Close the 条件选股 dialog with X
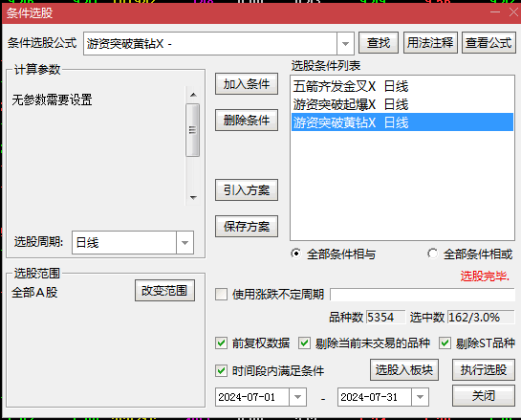521x420 pixels. (513, 12)
